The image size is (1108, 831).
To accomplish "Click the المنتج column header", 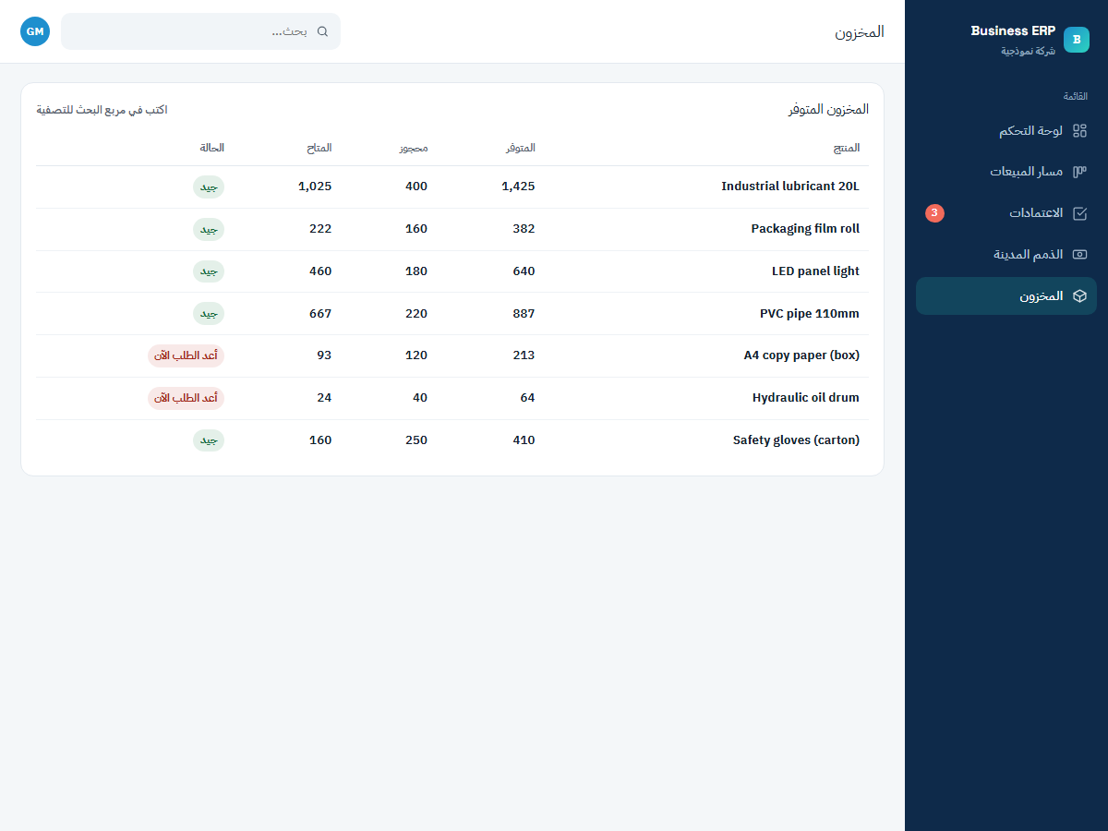I will [x=846, y=148].
